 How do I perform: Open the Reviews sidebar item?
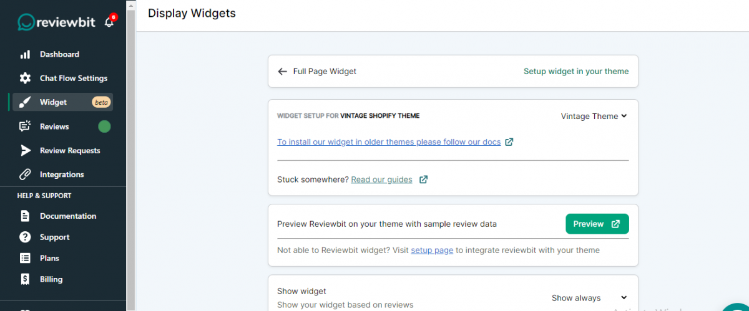coord(62,127)
